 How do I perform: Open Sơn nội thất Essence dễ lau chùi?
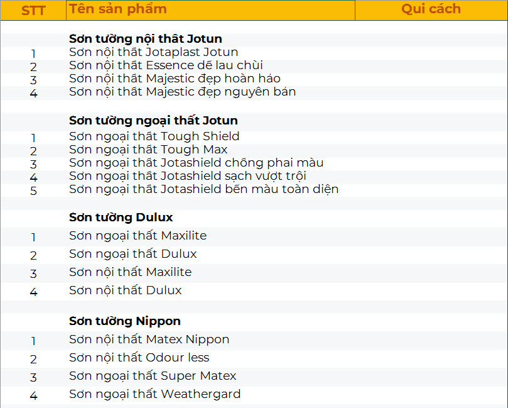point(157,65)
